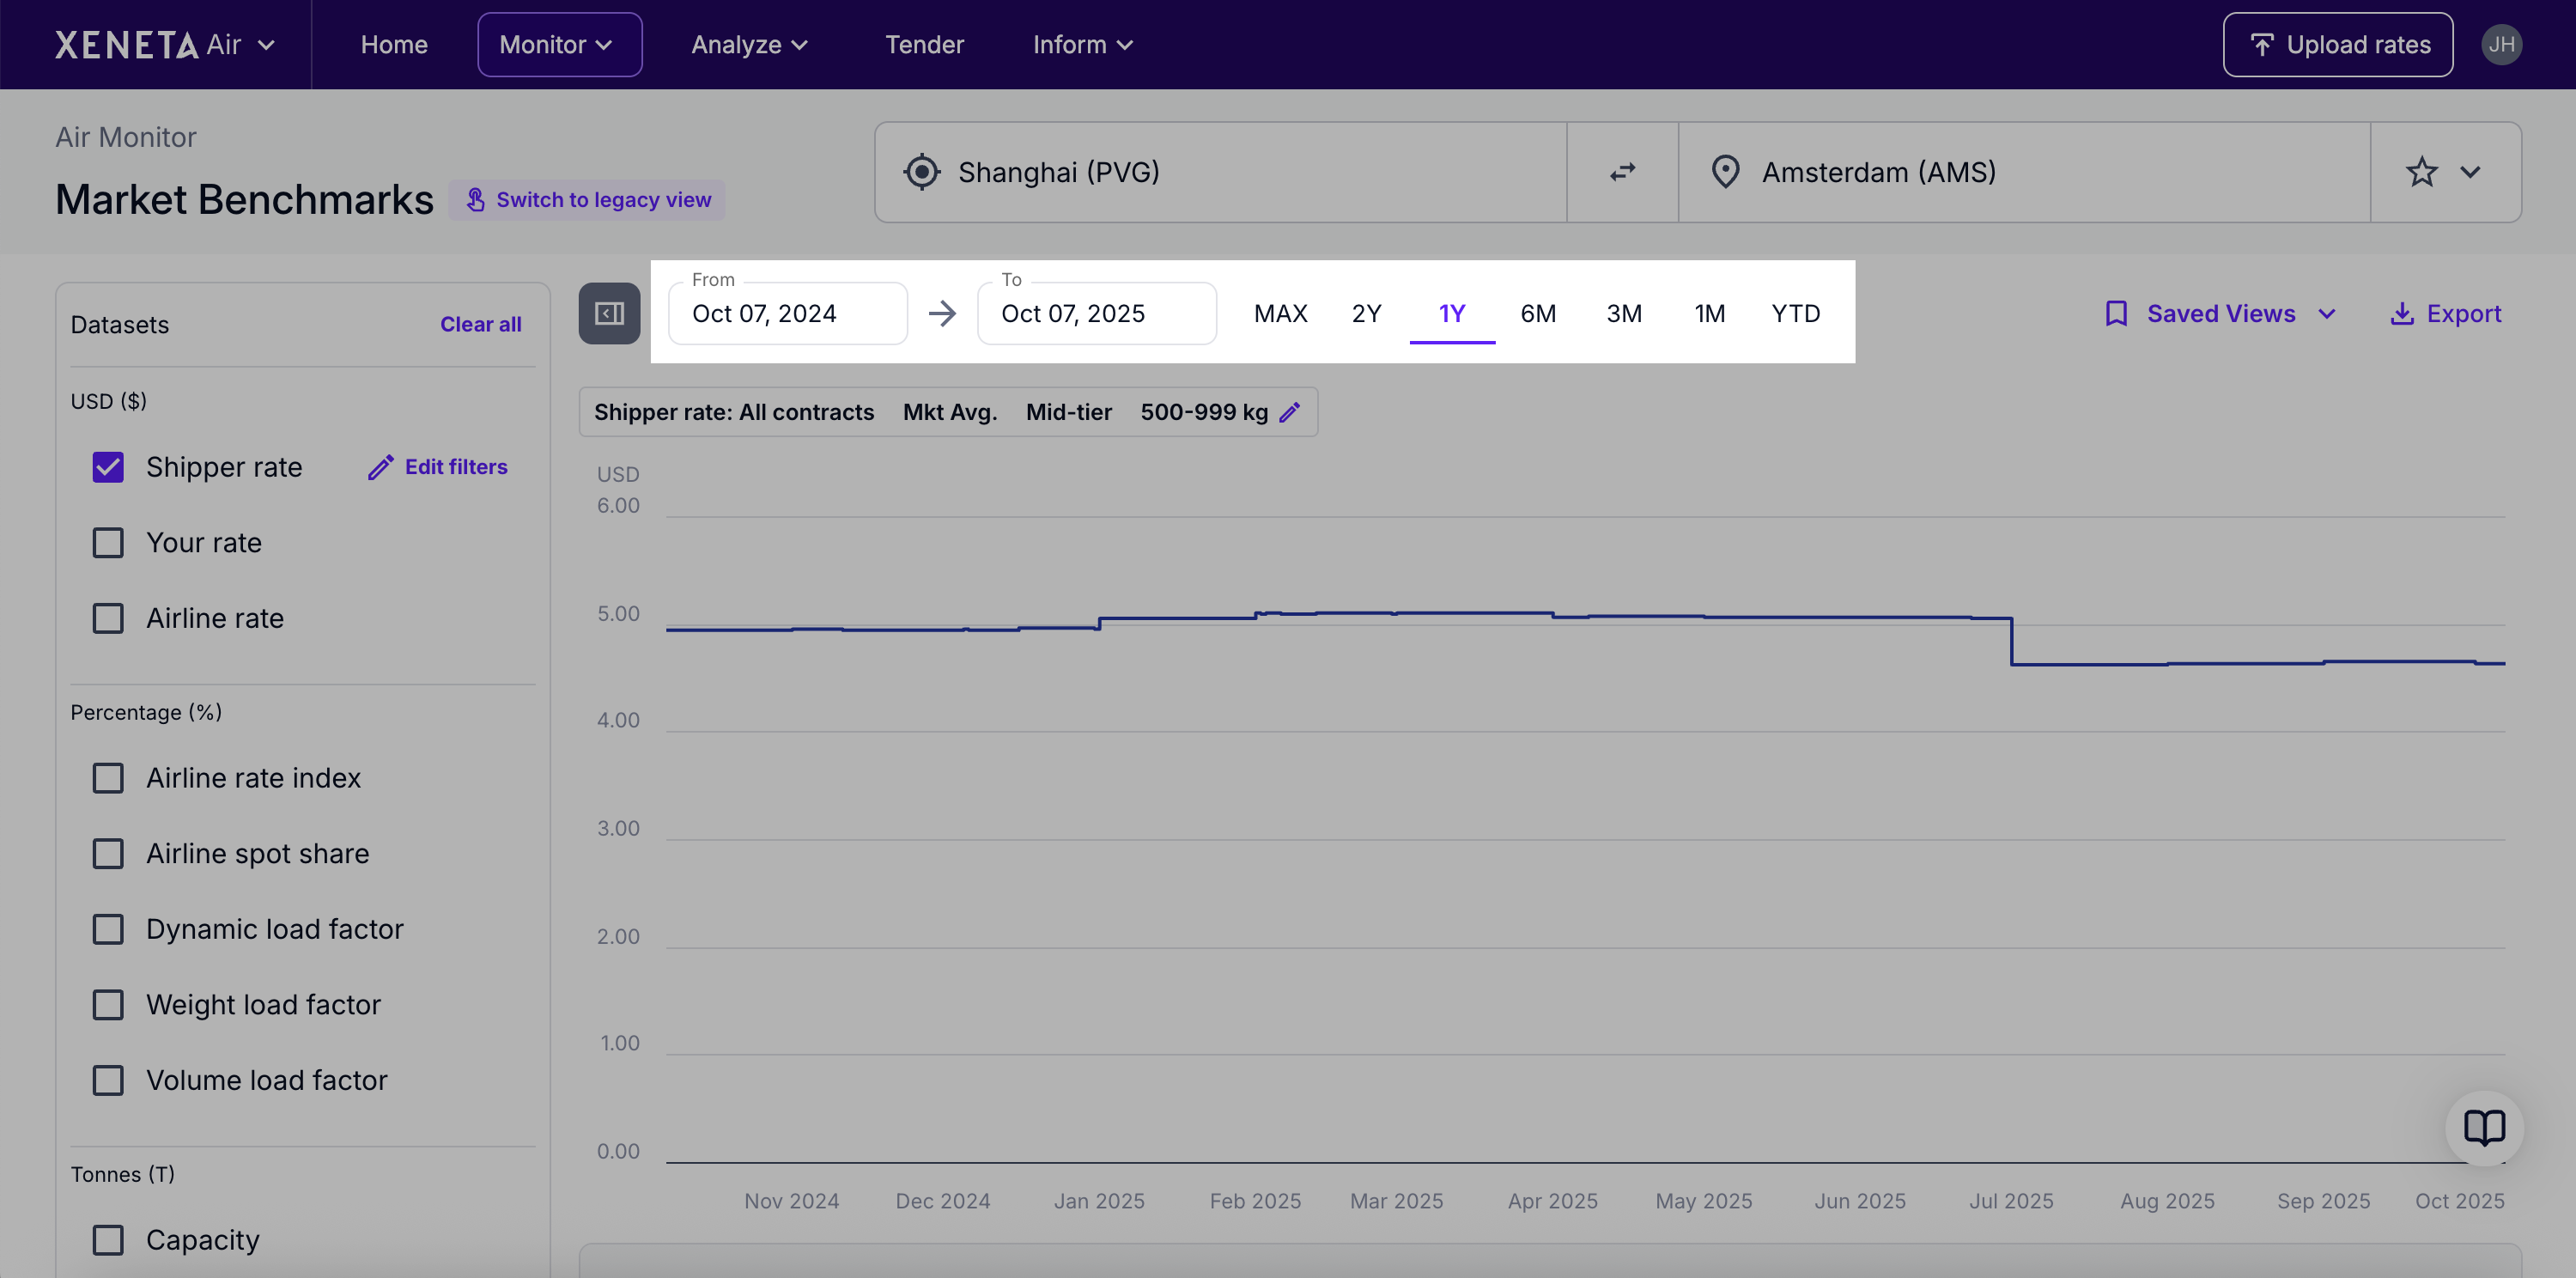Click the Saved Views bookmark icon
Image resolution: width=2576 pixels, height=1278 pixels.
pos(2116,314)
